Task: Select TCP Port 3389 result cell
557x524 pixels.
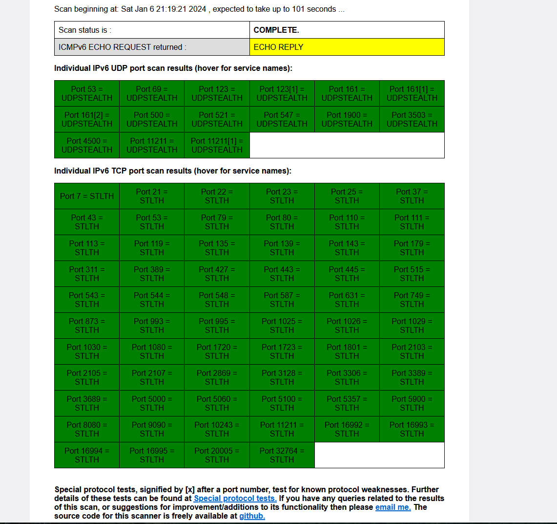Action: (412, 377)
